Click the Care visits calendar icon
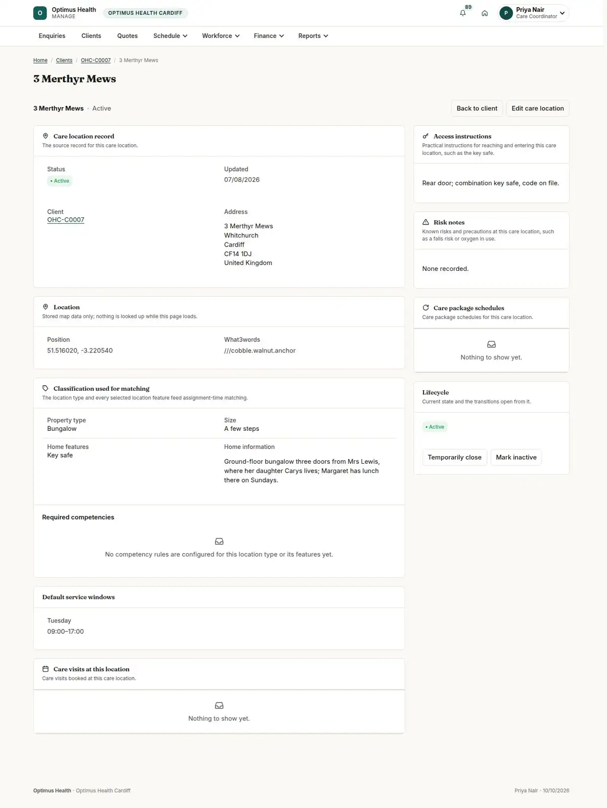This screenshot has height=808, width=607. point(46,669)
